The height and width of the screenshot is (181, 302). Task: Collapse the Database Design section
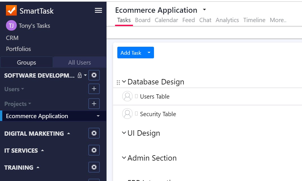tap(124, 82)
